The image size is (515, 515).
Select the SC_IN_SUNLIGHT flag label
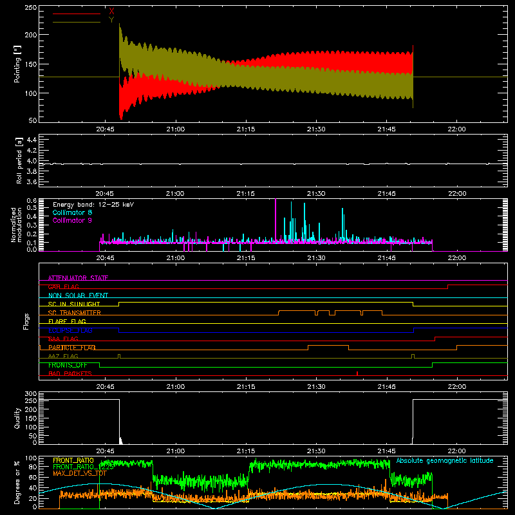(x=74, y=304)
